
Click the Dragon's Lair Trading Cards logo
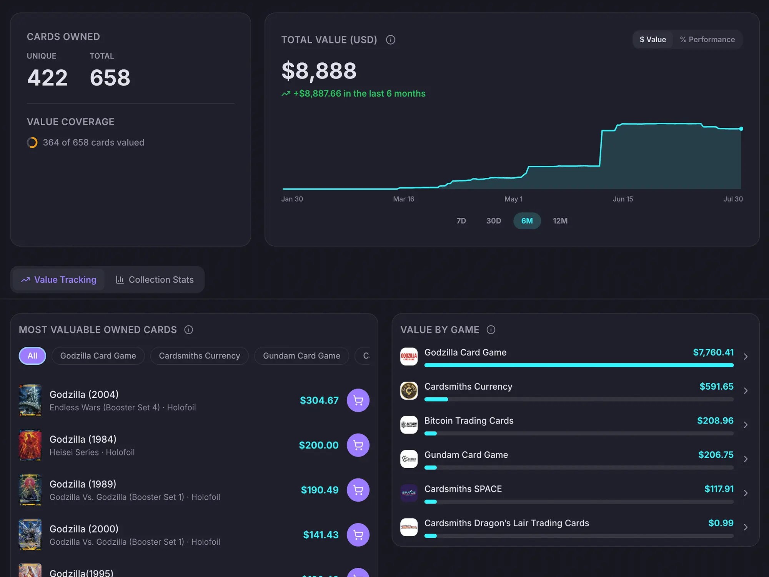409,527
